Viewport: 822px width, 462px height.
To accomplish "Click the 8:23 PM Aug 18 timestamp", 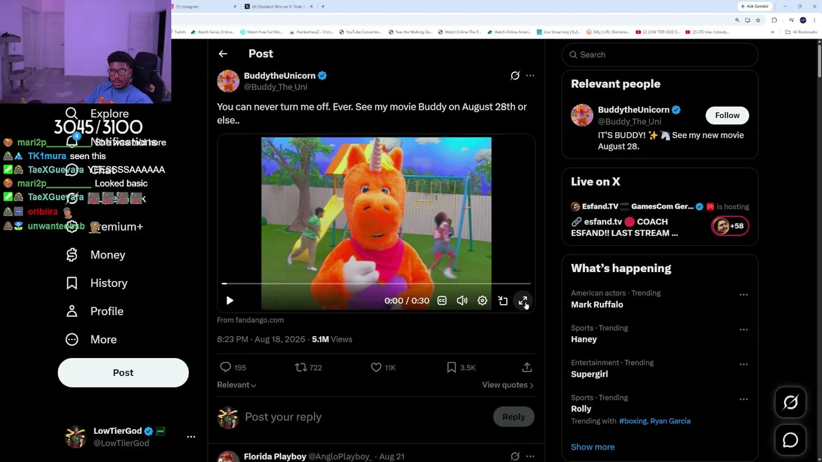I will 261,339.
